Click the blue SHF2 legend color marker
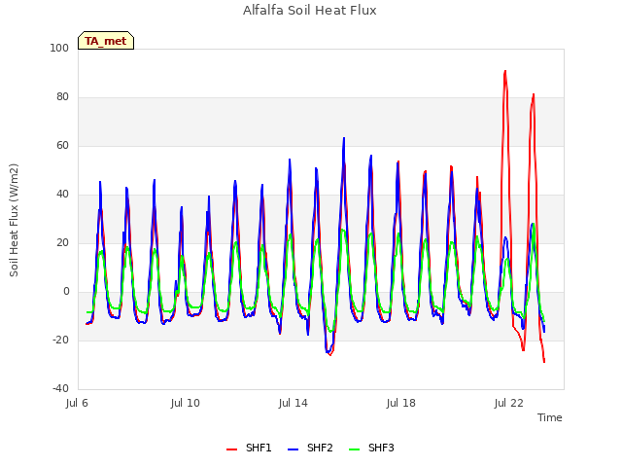The width and height of the screenshot is (622, 467). (293, 449)
